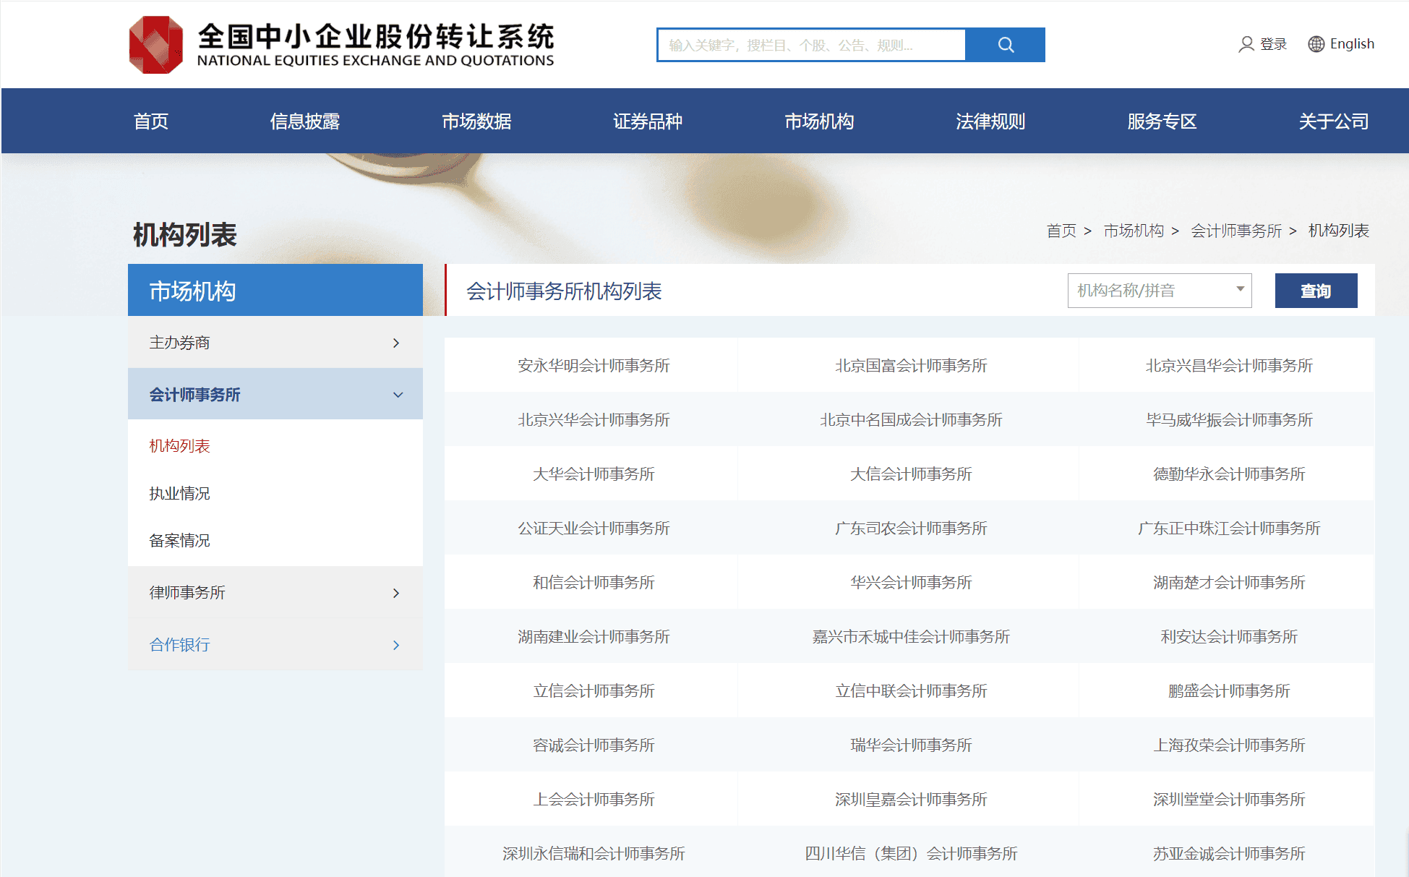
Task: Expand the 律师事务所 sidebar section
Action: 275,592
